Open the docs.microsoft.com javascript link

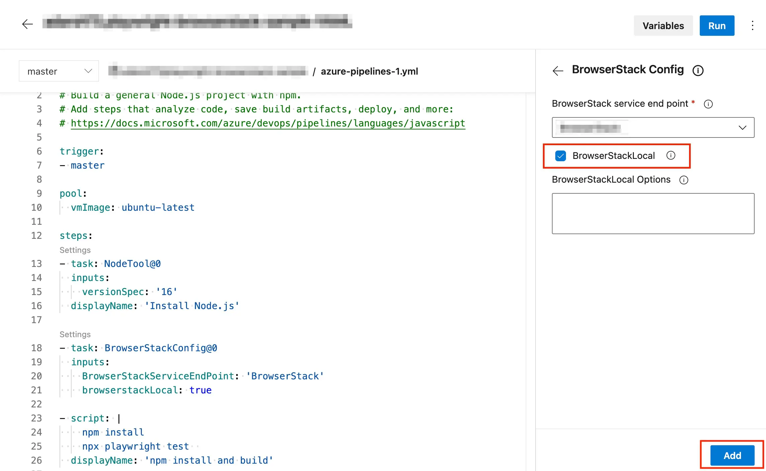point(268,123)
